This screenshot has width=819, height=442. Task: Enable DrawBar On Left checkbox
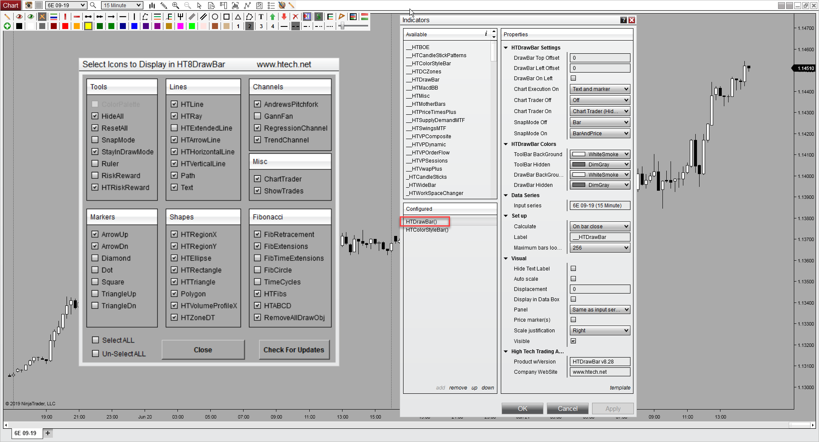click(x=573, y=78)
